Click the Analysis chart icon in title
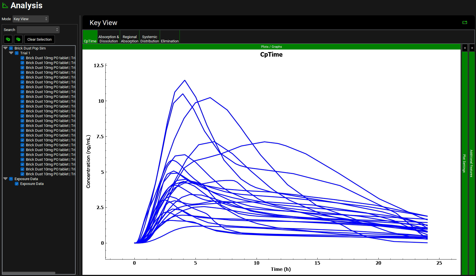 5,5
